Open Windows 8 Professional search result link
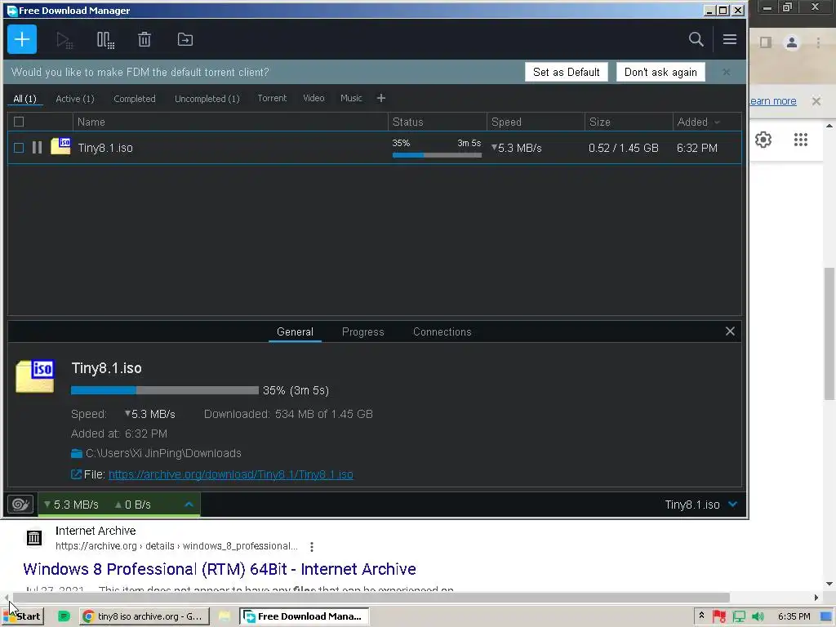This screenshot has width=836, height=627. tap(219, 569)
